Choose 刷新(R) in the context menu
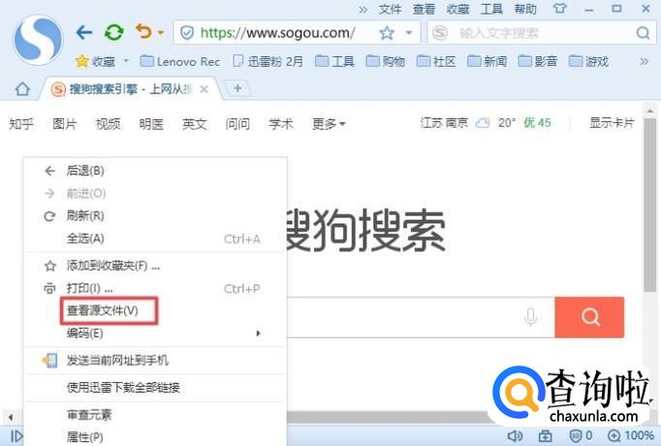The image size is (661, 446). point(156,216)
